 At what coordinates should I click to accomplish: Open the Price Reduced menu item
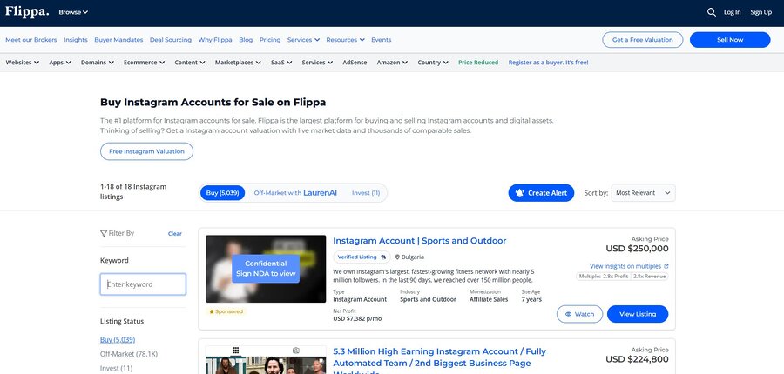(x=478, y=63)
